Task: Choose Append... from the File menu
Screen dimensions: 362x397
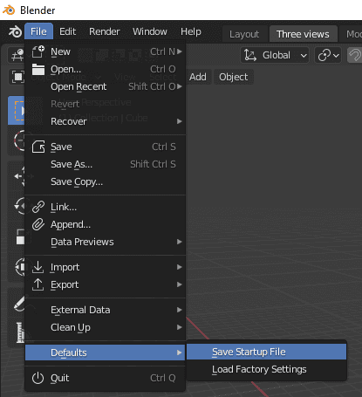Action: pyautogui.click(x=105, y=224)
